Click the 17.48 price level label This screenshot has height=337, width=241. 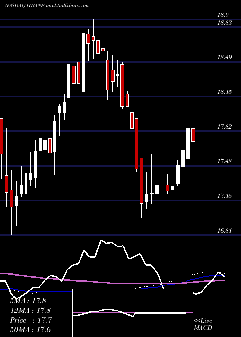(x=225, y=161)
